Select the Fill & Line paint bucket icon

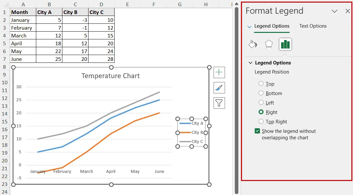[x=253, y=44]
